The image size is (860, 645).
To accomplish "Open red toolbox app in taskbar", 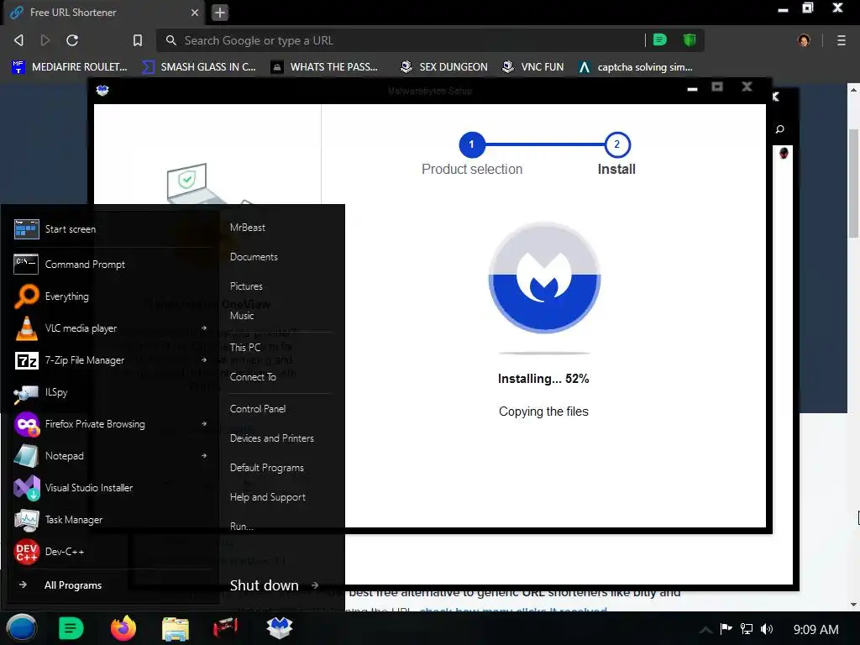I will tap(225, 627).
